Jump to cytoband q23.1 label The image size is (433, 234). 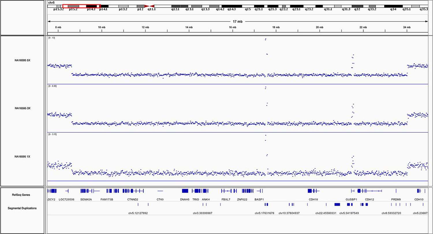point(296,10)
